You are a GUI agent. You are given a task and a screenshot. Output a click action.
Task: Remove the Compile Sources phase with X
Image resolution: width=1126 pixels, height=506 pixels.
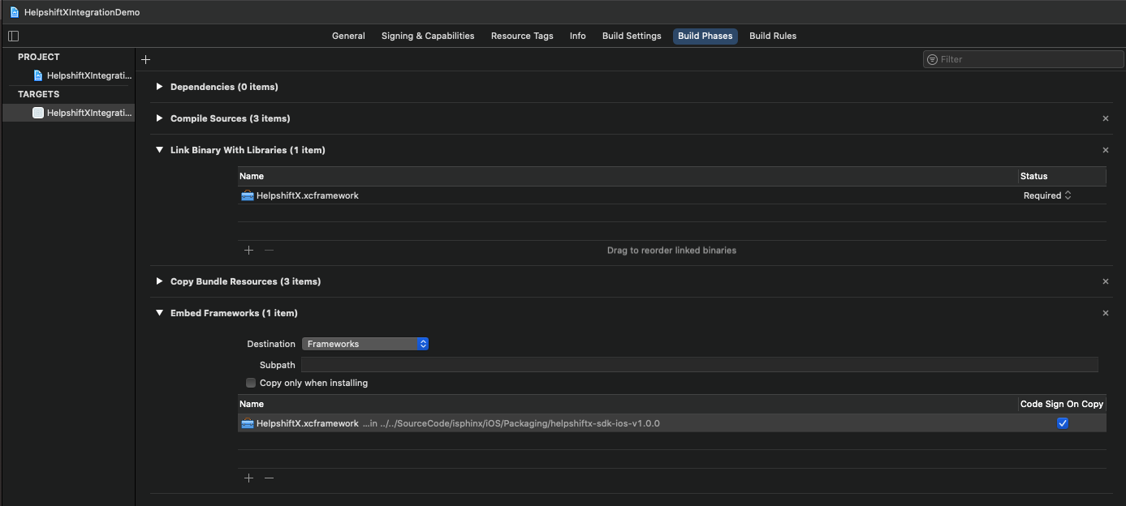click(1105, 118)
